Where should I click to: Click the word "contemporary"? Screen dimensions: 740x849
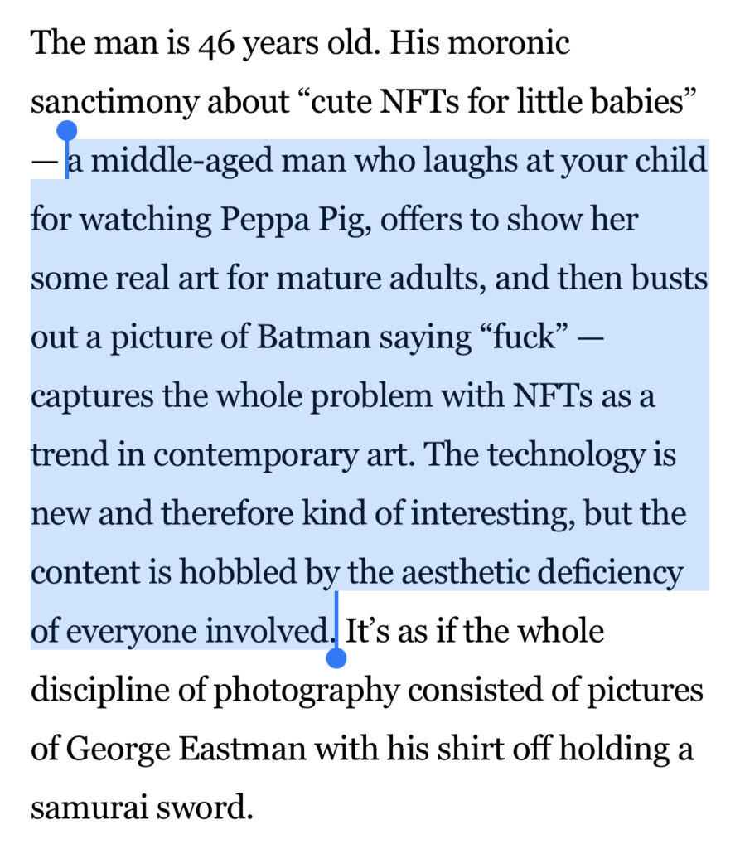pyautogui.click(x=255, y=455)
